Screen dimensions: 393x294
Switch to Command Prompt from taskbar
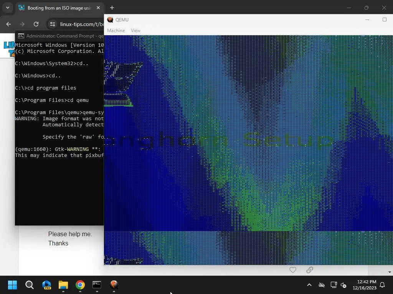pos(97,285)
